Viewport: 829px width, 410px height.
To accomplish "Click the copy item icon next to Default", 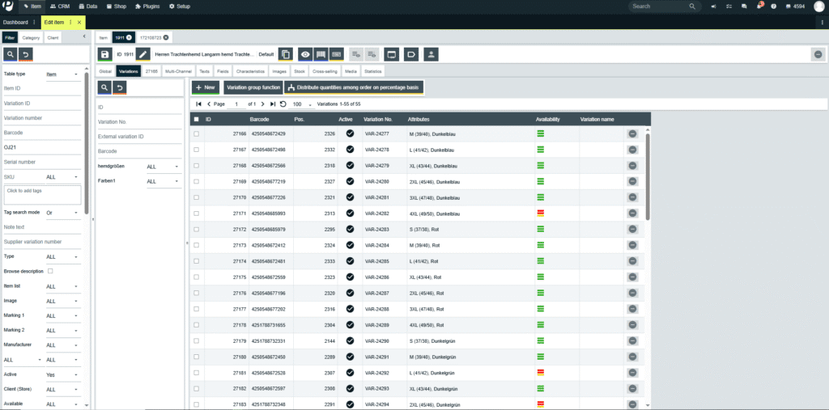I will [285, 54].
